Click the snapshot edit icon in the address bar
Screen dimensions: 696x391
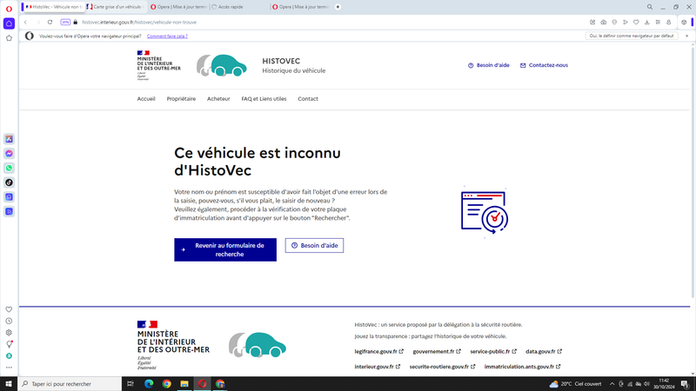[x=592, y=23]
